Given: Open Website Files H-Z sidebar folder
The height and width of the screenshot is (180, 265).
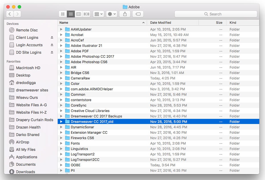Looking at the screenshot, I should [x=28, y=113].
